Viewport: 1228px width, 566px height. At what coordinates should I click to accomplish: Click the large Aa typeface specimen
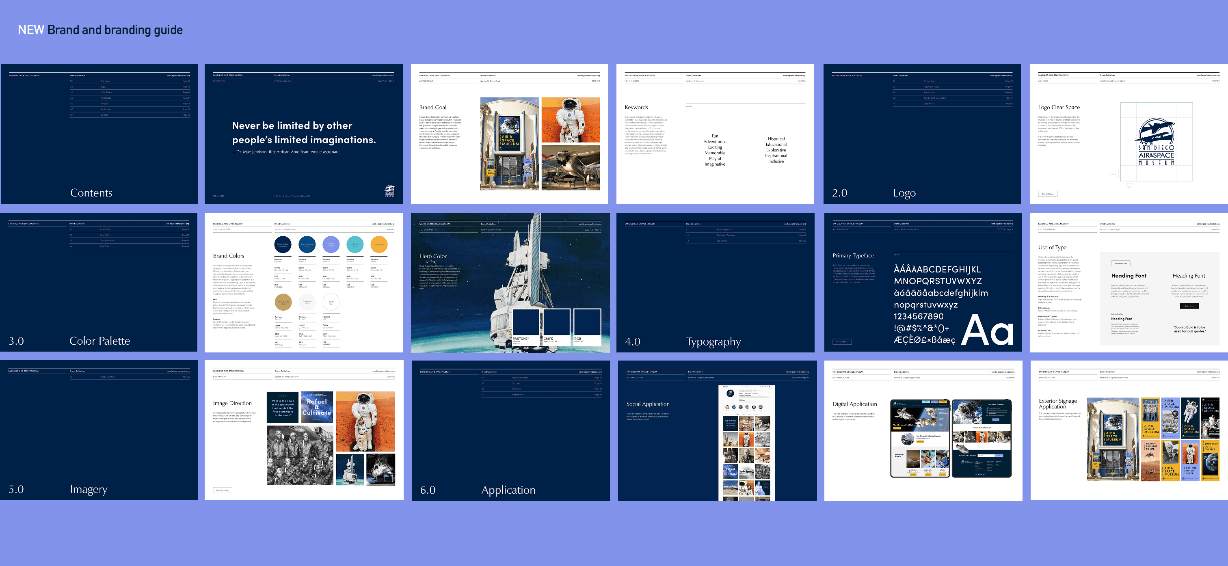987,330
